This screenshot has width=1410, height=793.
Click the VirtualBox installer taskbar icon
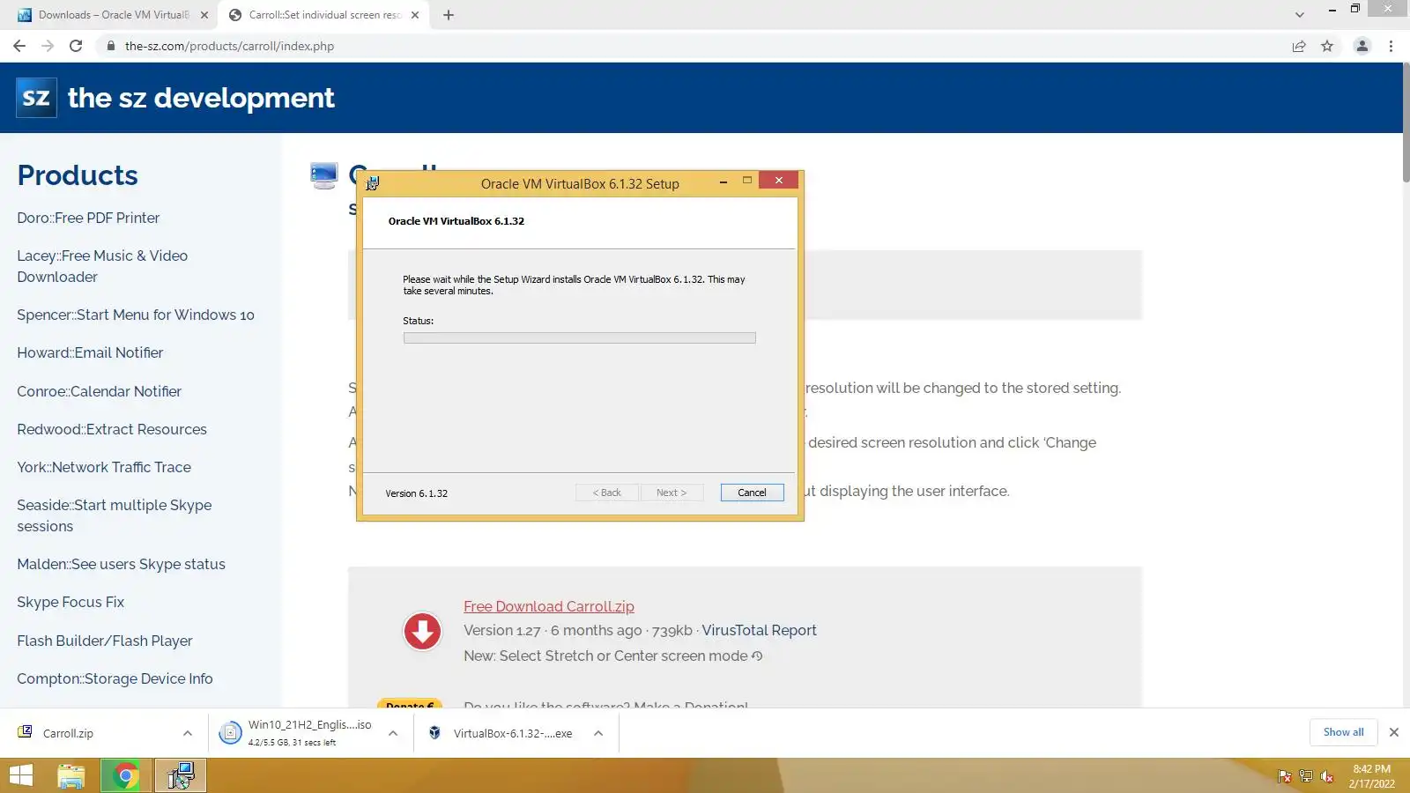pos(181,775)
